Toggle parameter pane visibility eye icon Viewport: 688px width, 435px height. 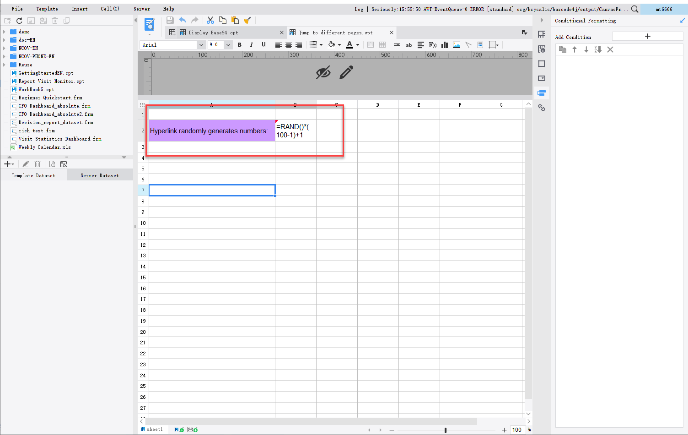323,72
